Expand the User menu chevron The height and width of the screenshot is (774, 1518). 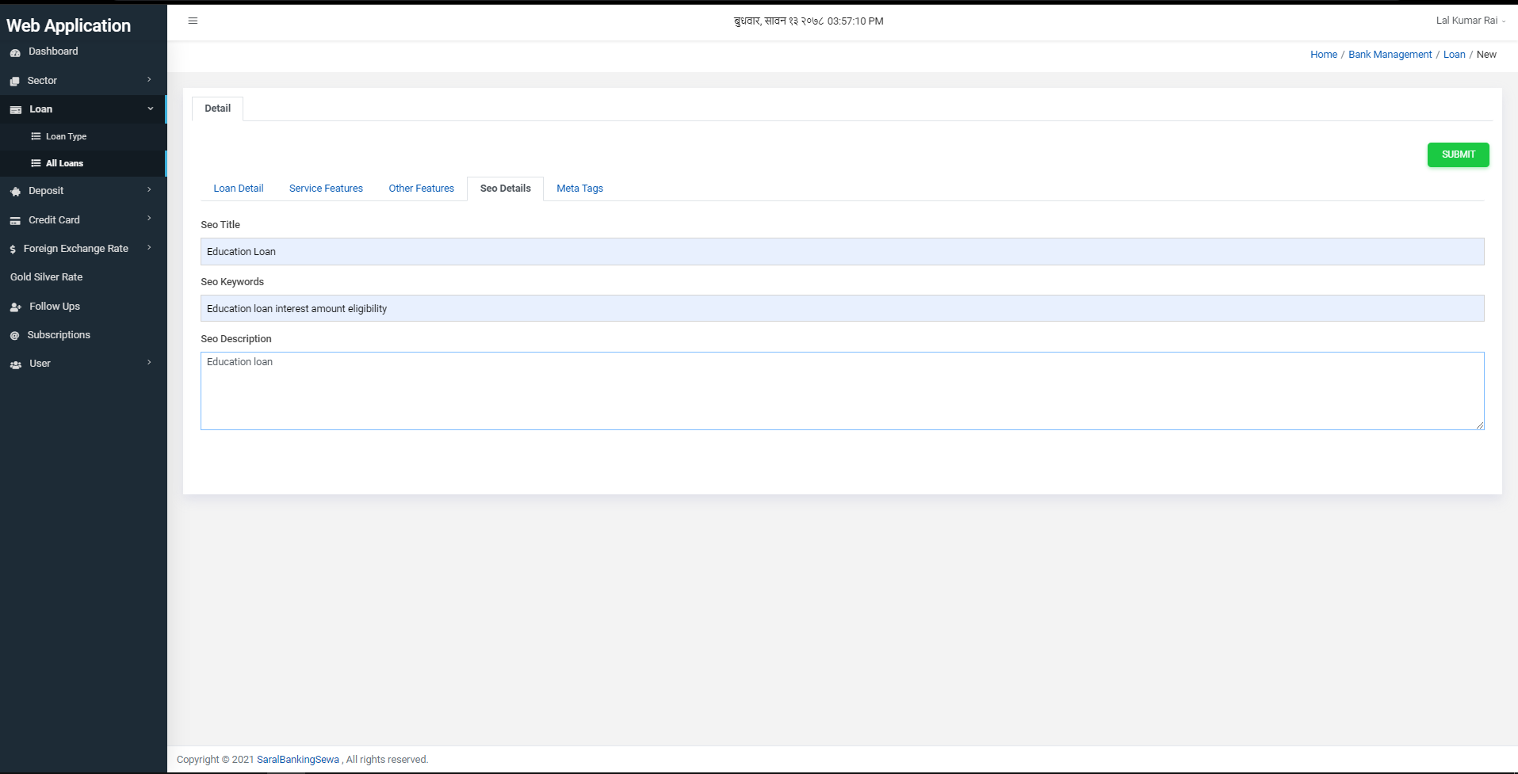point(149,362)
